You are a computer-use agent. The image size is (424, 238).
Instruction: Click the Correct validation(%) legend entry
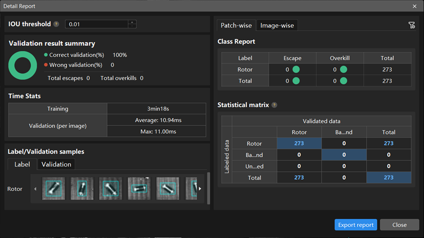point(74,55)
